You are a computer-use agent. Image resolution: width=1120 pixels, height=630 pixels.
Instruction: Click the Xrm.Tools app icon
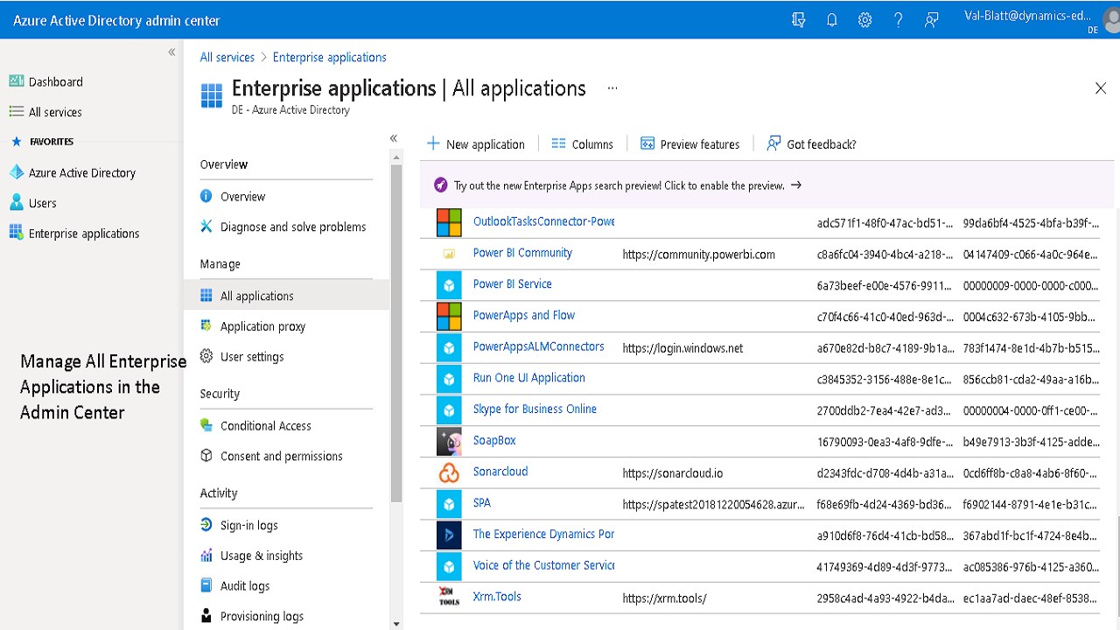pos(449,598)
